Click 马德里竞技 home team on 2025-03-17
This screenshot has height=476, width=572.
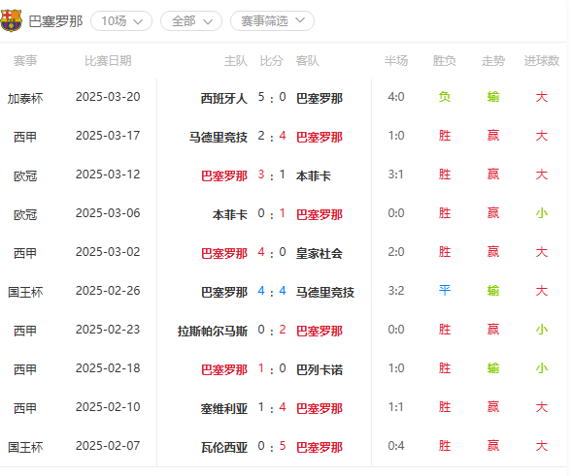219,138
